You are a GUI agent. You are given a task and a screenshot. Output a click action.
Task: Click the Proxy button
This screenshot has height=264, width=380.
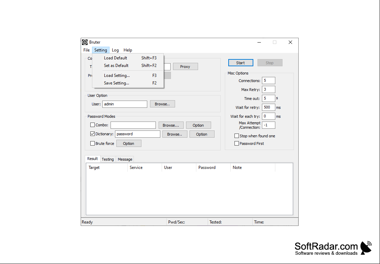pyautogui.click(x=185, y=66)
